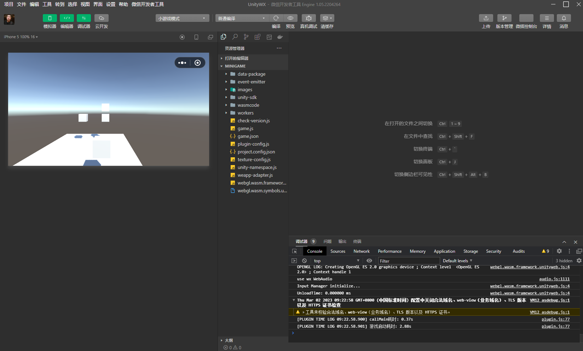
Task: Expand the data-package folder
Action: pos(253,74)
